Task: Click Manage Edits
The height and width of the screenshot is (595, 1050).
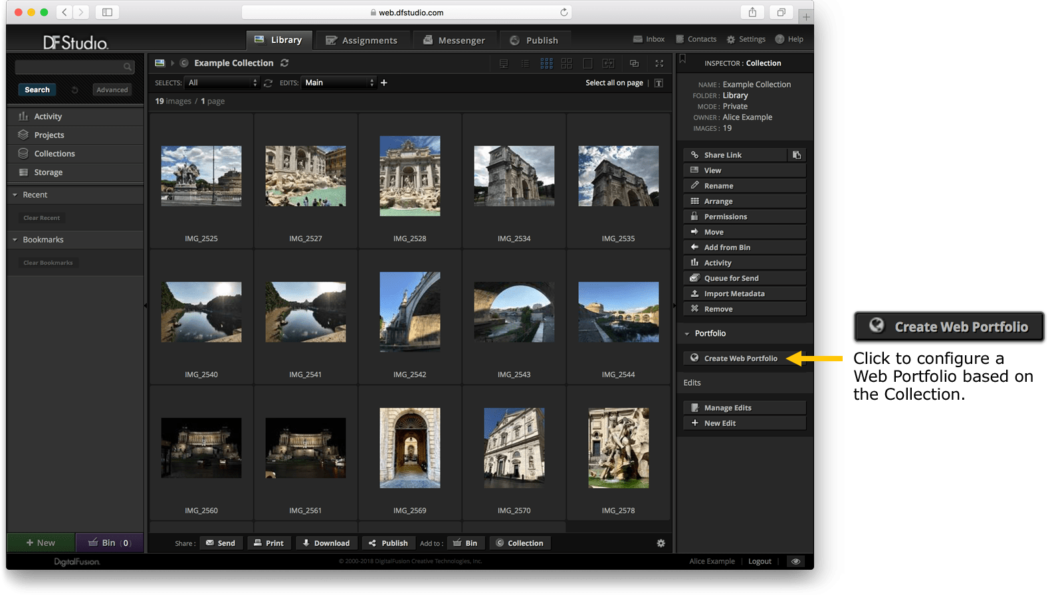Action: pyautogui.click(x=744, y=408)
